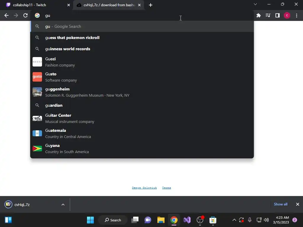Image resolution: width=303 pixels, height=227 pixels.
Task: Close the downloads bar
Action: click(x=298, y=204)
